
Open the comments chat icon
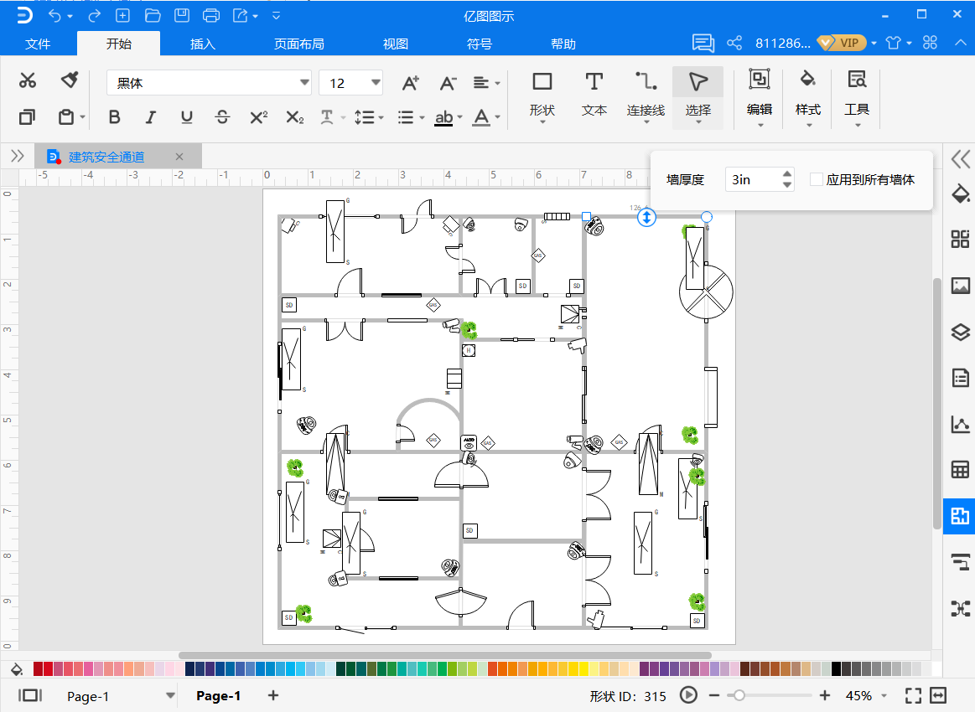[x=703, y=43]
